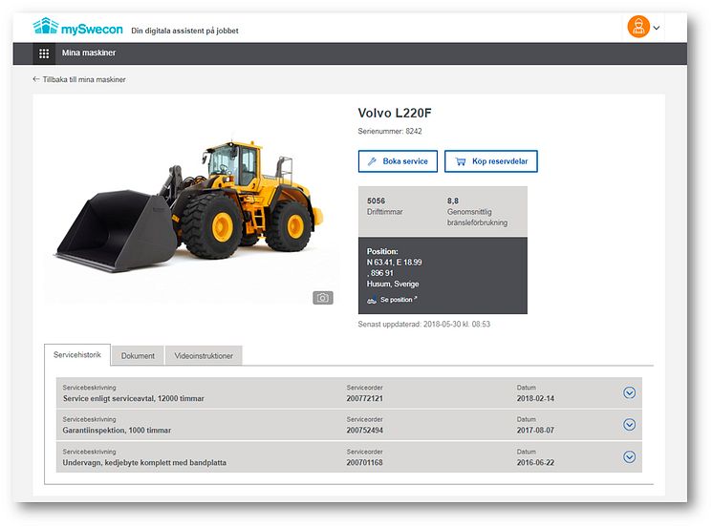Viewport: 713px width, 528px height.
Task: Click 'Husum, Sverige' location text
Action: [393, 284]
